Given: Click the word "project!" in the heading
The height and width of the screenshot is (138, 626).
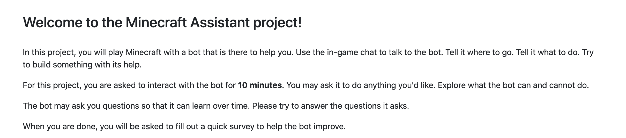Looking at the screenshot, I should click(278, 23).
